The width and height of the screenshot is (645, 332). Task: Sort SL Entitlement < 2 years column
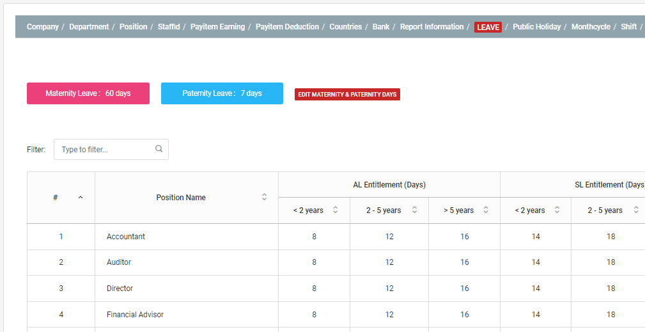click(557, 210)
